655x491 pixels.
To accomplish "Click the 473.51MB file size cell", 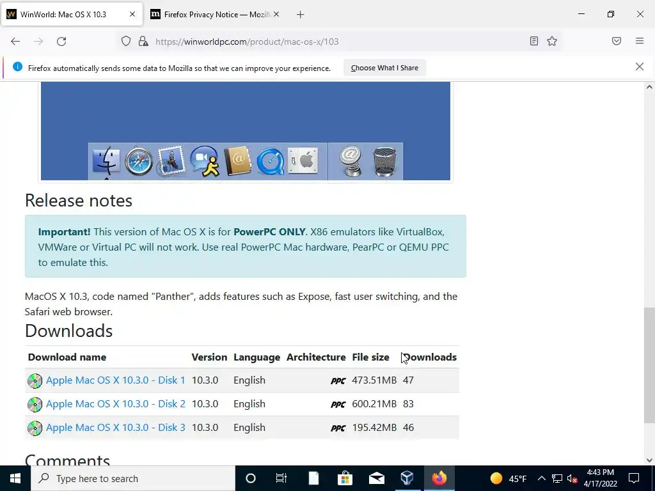I will [374, 380].
